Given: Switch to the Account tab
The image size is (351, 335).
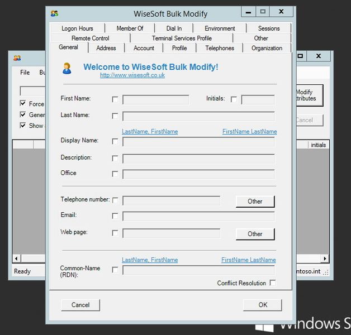Looking at the screenshot, I should [144, 48].
